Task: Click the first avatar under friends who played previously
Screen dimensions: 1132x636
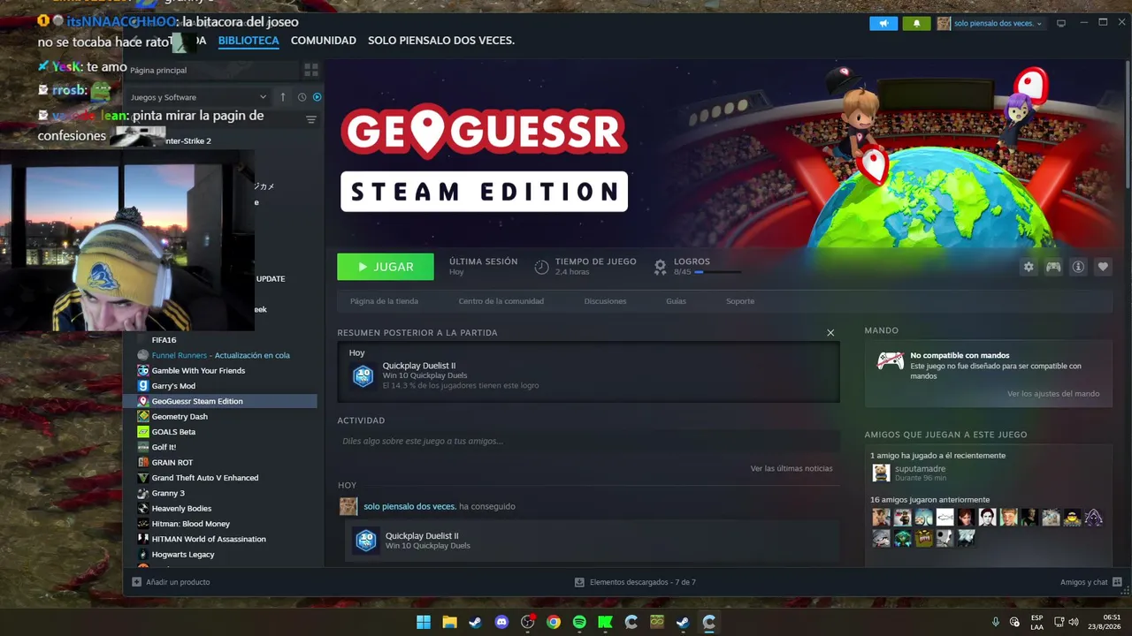Action: pyautogui.click(x=881, y=518)
